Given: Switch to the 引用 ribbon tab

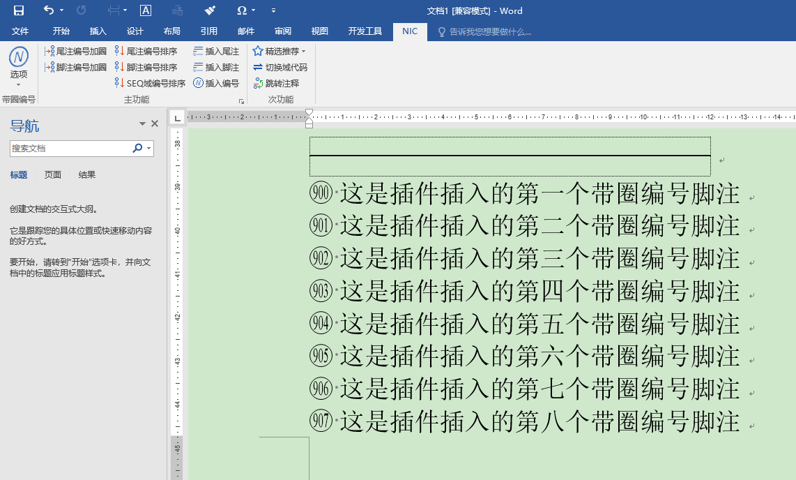Looking at the screenshot, I should [208, 31].
